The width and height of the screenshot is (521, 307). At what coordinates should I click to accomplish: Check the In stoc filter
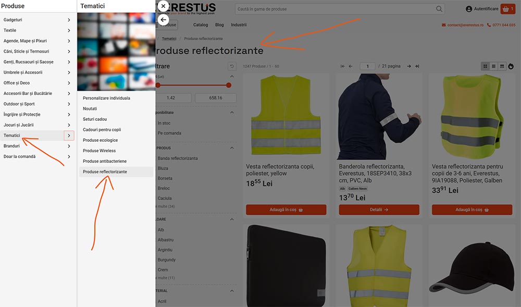(164, 123)
